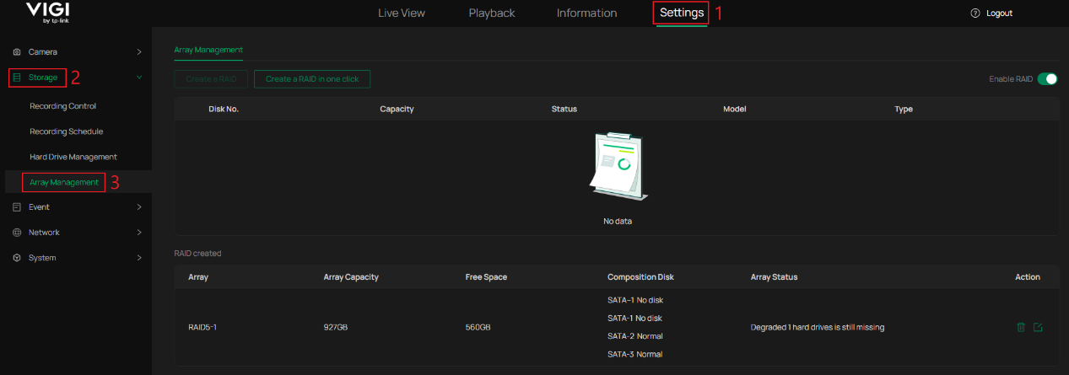1069x375 pixels.
Task: Click the System gear icon in the sidebar
Action: [17, 258]
